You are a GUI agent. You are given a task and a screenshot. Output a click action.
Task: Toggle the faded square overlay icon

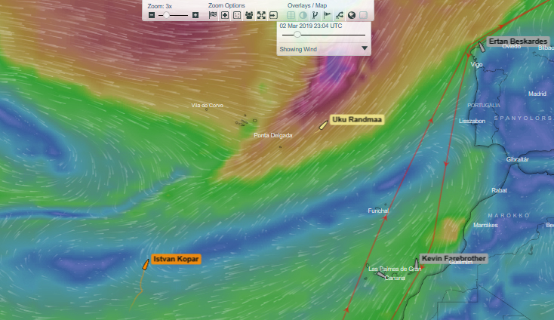pos(363,15)
